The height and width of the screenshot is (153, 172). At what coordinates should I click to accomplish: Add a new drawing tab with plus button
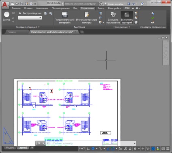[82, 32]
